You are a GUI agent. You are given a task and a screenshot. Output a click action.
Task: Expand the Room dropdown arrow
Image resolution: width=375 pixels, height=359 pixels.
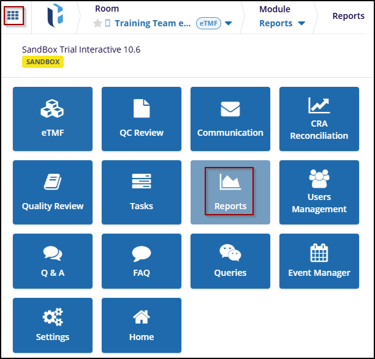coord(229,24)
